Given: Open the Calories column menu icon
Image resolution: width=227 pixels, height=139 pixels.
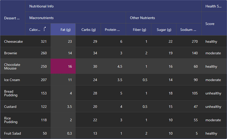Looking at the screenshot, I should click(x=45, y=29).
